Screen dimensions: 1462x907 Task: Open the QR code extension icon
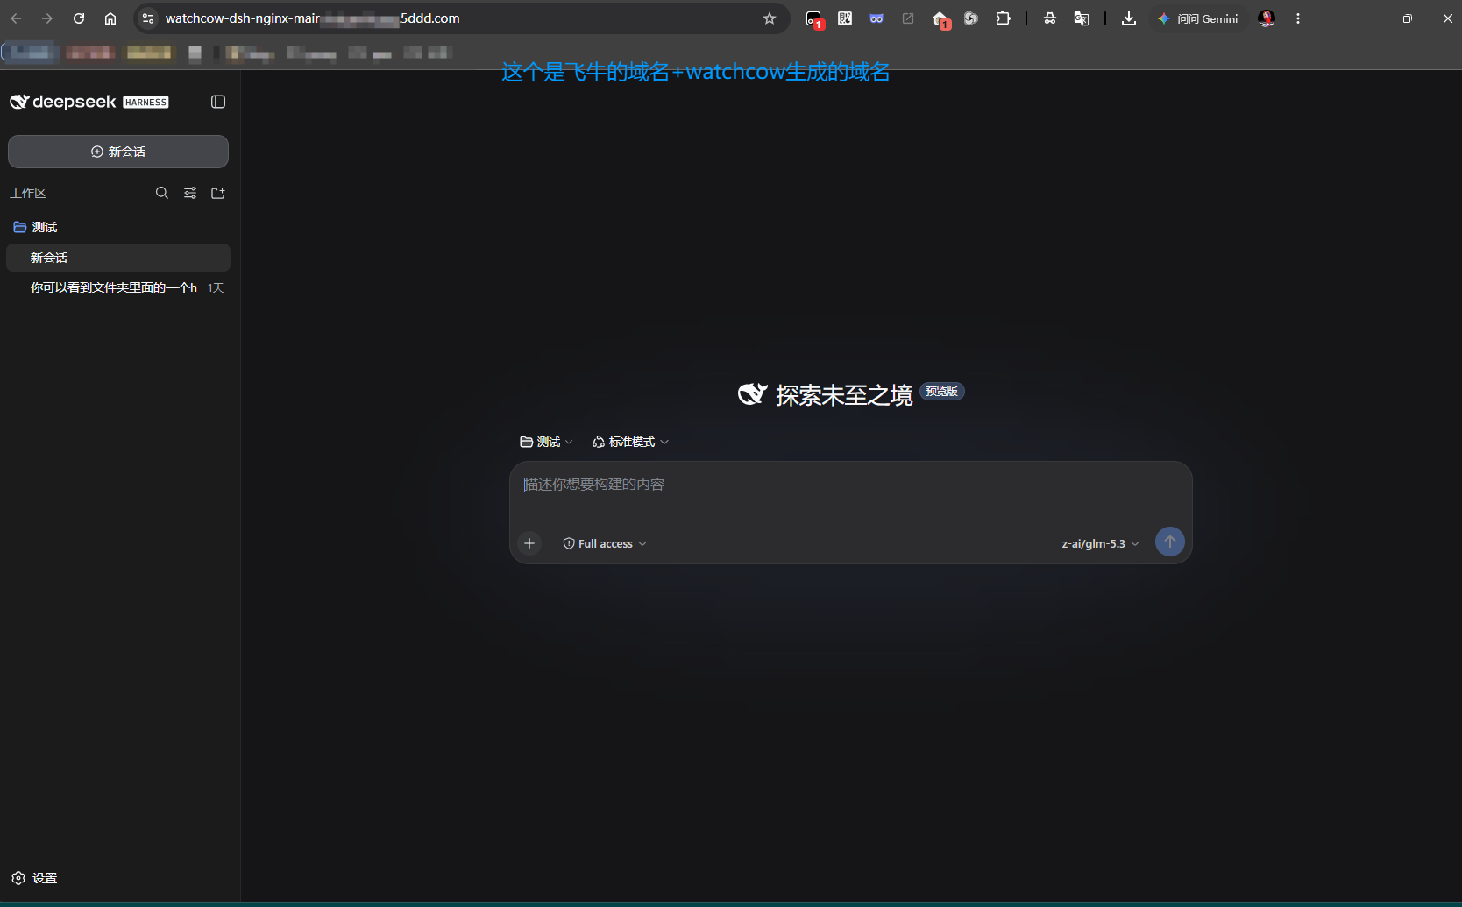pos(845,18)
